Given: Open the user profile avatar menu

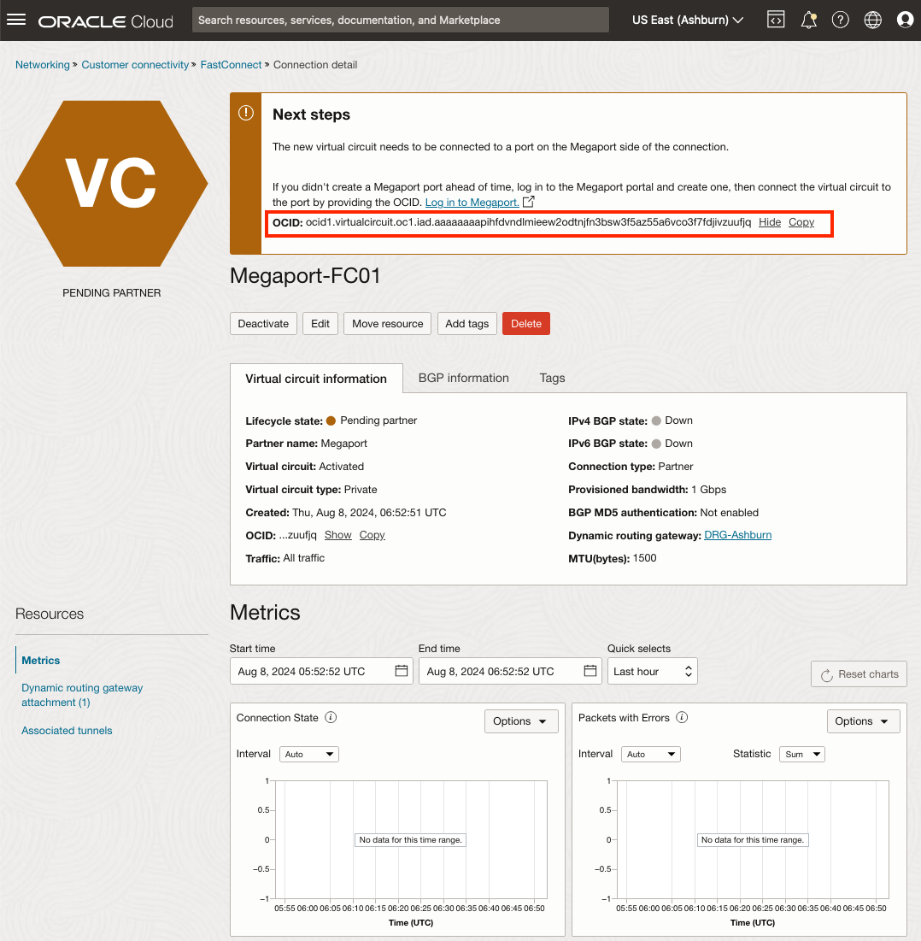Looking at the screenshot, I should (905, 20).
